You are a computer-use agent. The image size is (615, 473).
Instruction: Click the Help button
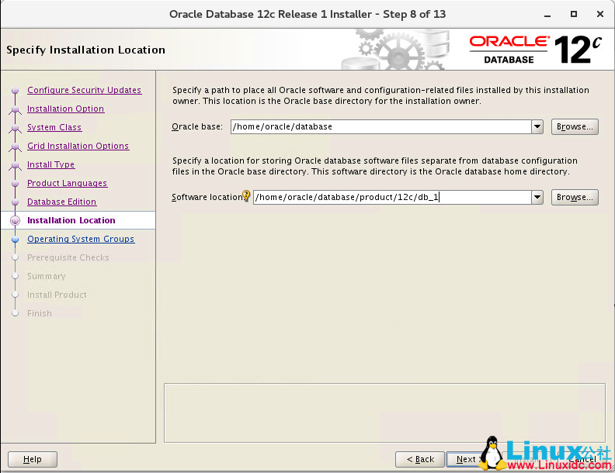pos(33,459)
